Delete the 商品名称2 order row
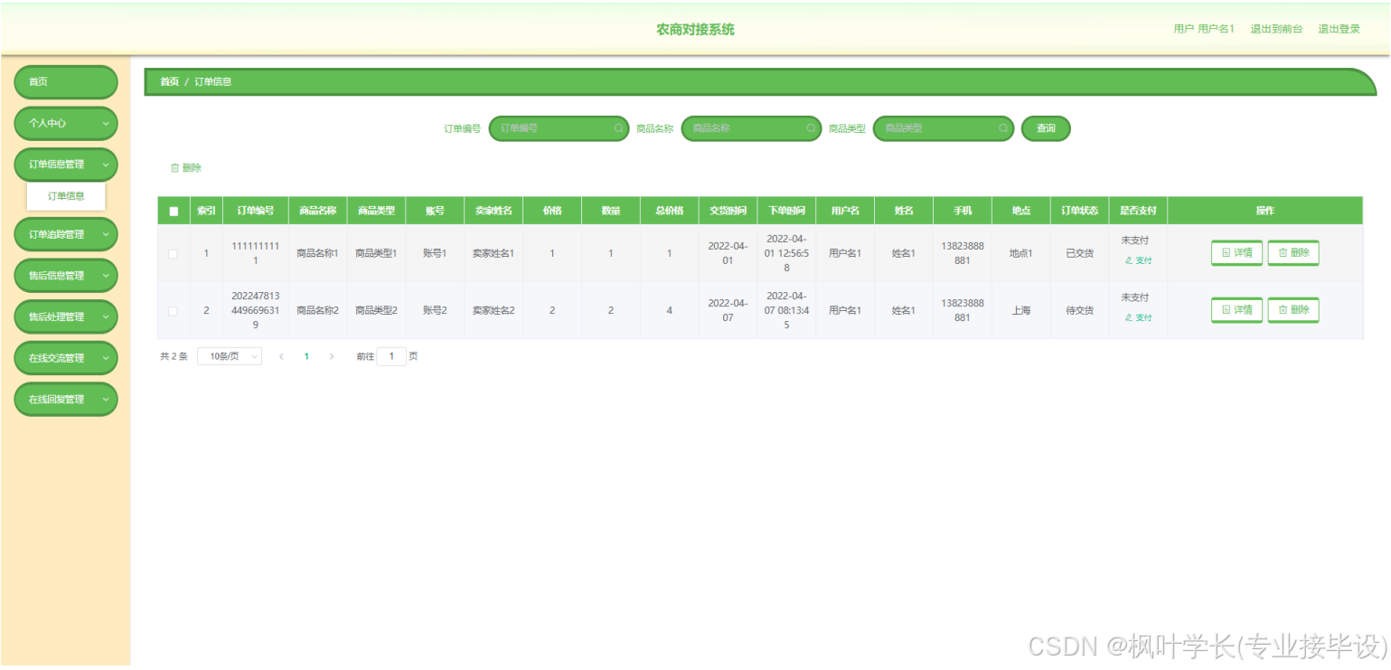The height and width of the screenshot is (670, 1391). 1293,310
